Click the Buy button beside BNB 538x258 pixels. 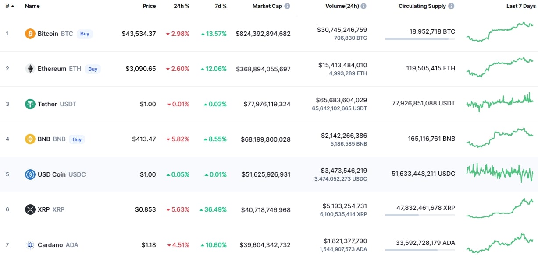click(77, 139)
